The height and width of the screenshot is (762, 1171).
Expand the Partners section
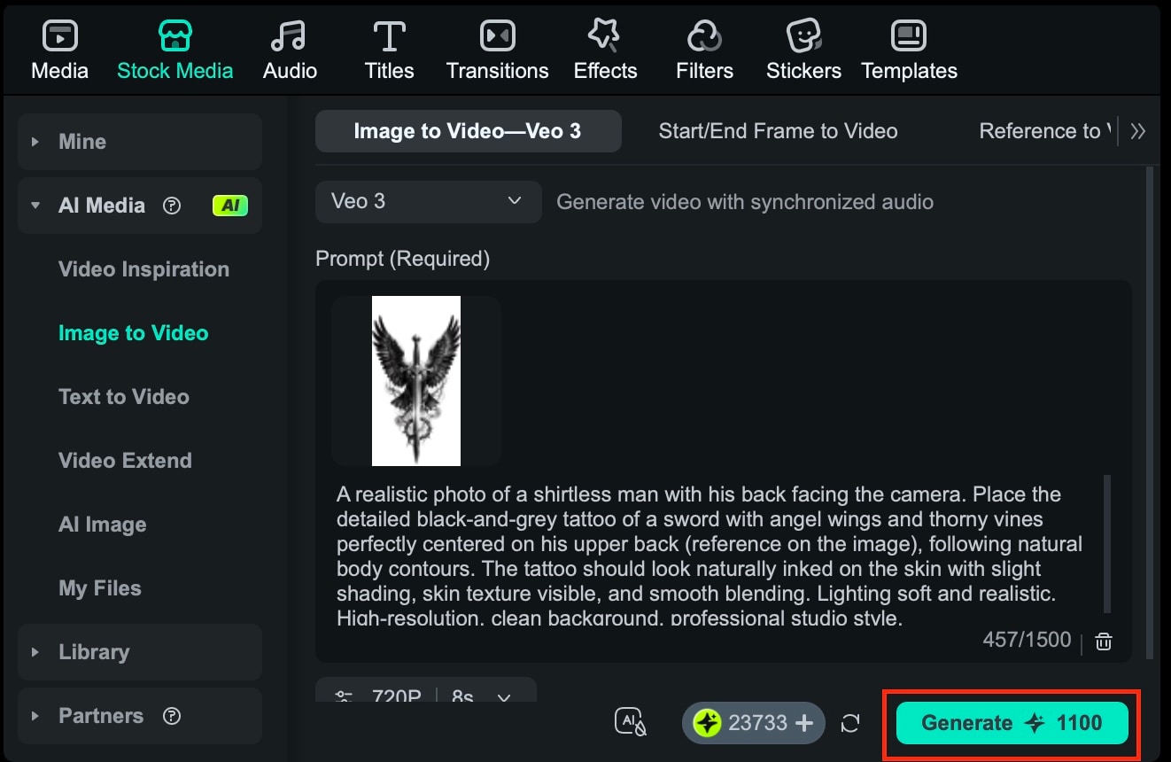click(101, 715)
